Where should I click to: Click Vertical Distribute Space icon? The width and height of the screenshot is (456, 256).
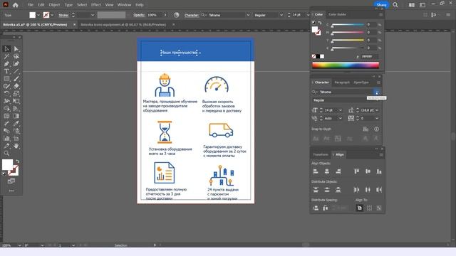pyautogui.click(x=316, y=208)
